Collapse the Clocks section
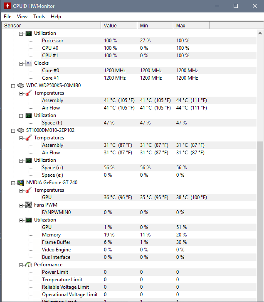The image size is (264, 302). click(x=20, y=63)
